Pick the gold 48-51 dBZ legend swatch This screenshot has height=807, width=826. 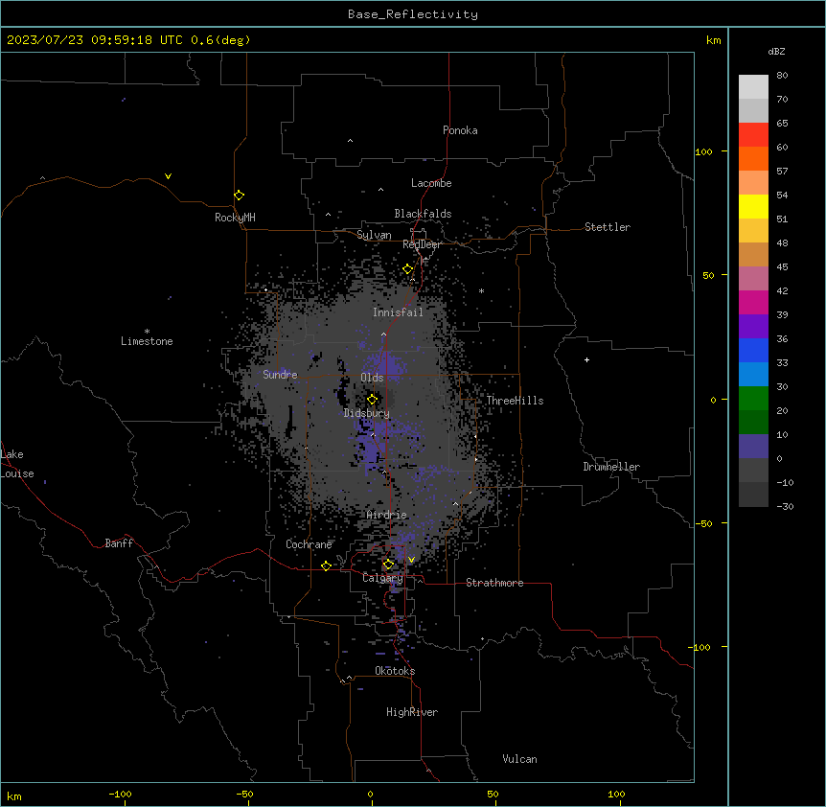(753, 231)
